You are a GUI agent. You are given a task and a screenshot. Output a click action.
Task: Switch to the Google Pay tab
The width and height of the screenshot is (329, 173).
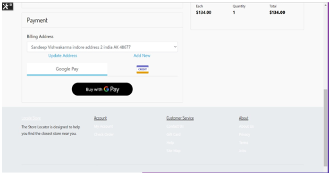click(x=67, y=69)
